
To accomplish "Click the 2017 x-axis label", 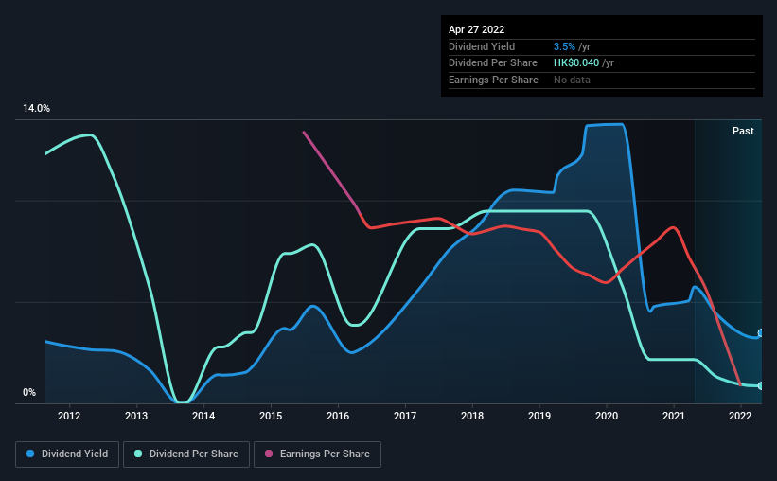I will pyautogui.click(x=405, y=416).
